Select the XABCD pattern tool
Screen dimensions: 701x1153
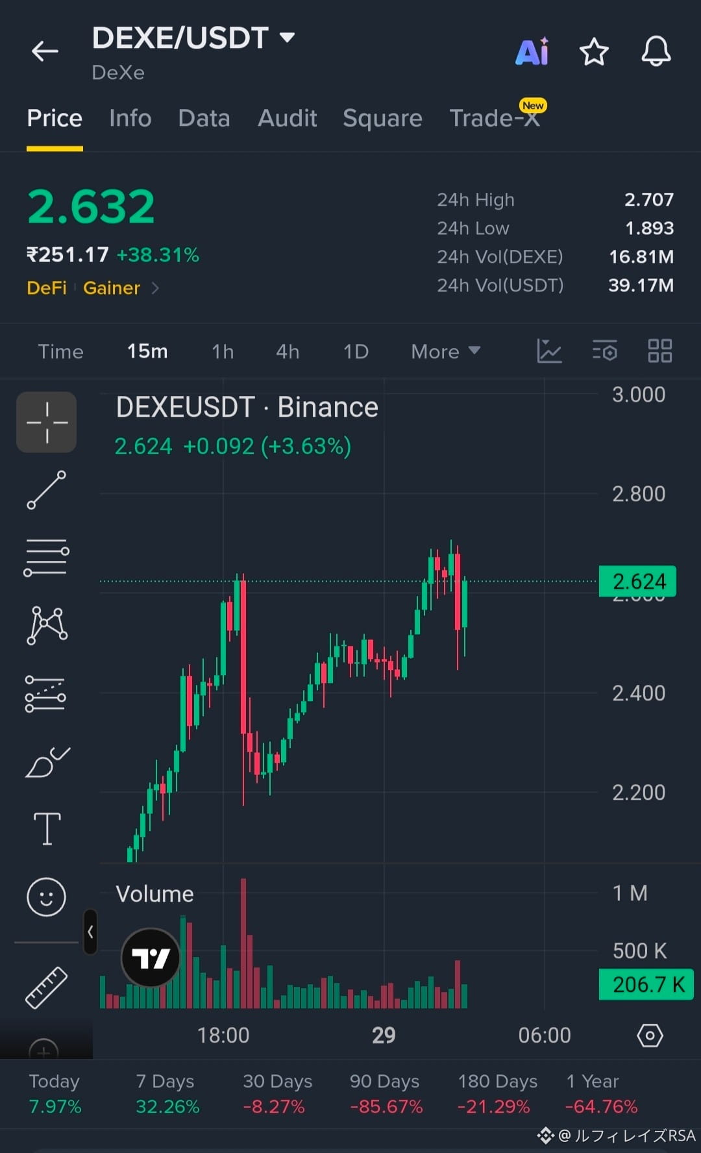[x=47, y=625]
